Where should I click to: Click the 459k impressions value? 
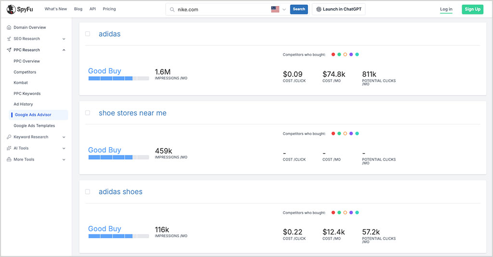(164, 151)
